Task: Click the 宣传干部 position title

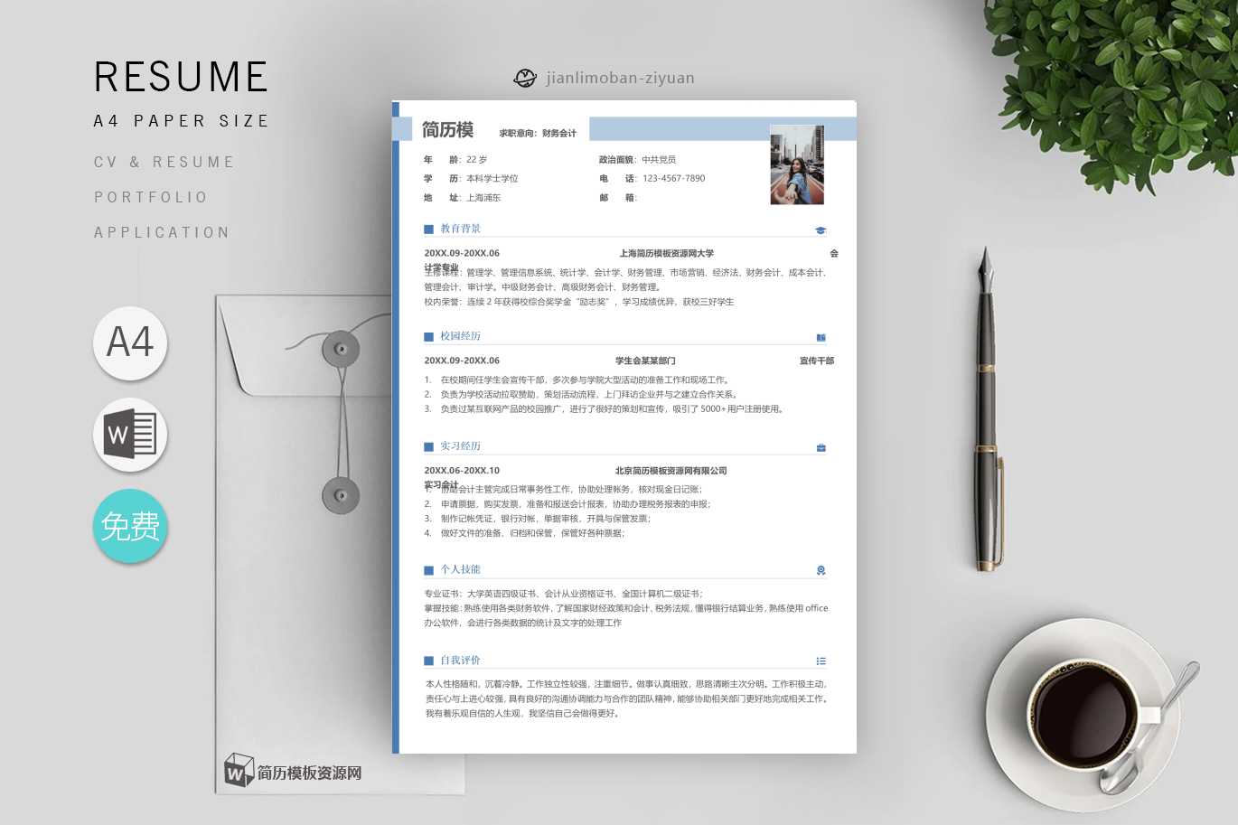Action: click(x=817, y=361)
